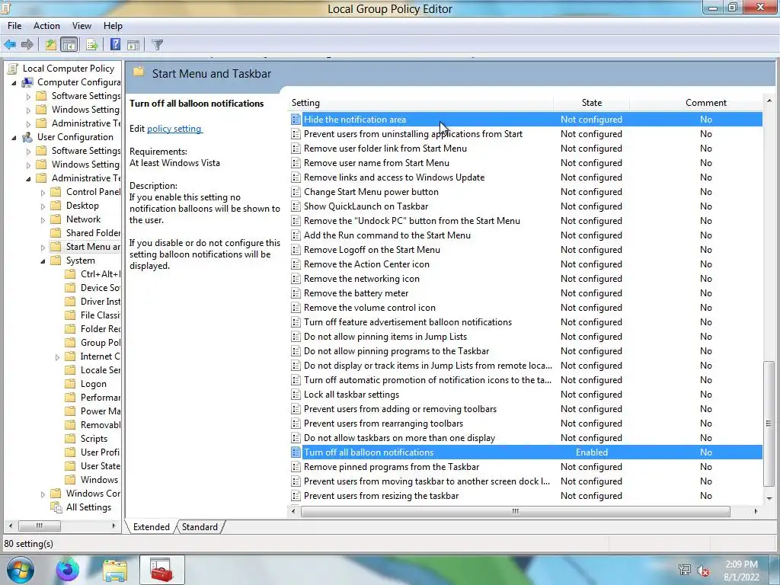
Task: Toggle the Show/Hide Console Tree icon
Action: click(69, 45)
